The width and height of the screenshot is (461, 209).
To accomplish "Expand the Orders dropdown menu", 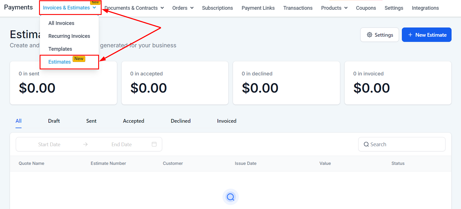I will pyautogui.click(x=183, y=8).
